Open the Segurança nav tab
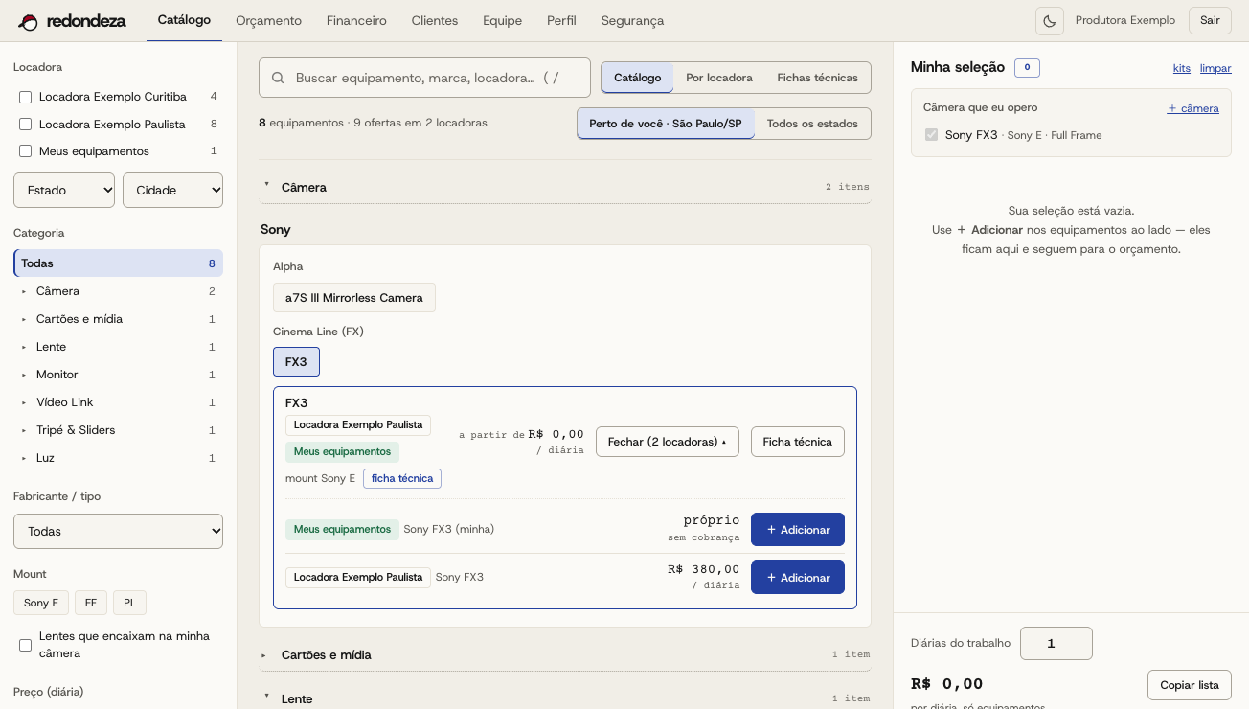1249x709 pixels. click(632, 21)
